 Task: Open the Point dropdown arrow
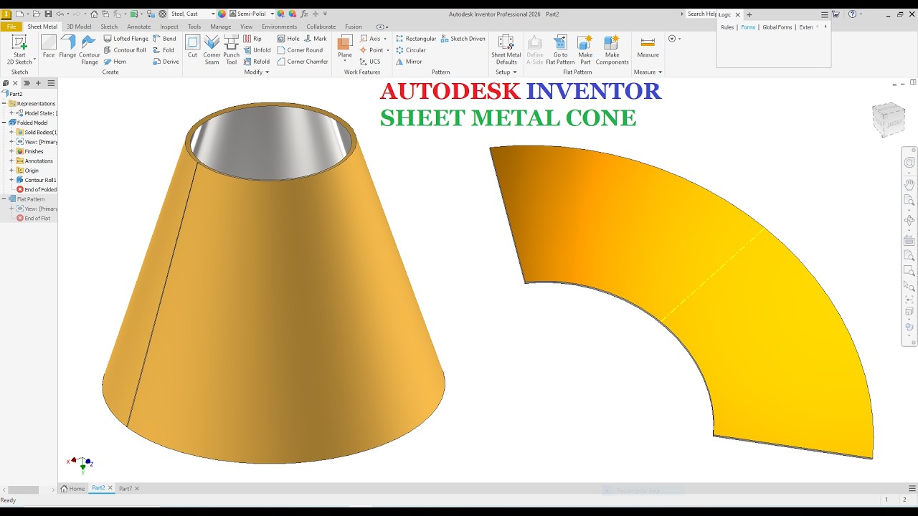click(x=388, y=50)
